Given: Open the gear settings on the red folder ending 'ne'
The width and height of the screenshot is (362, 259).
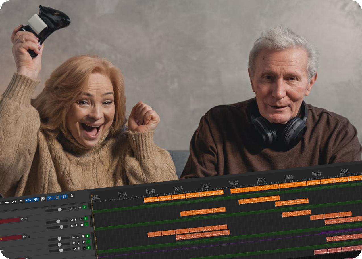Looking at the screenshot, I should [x=24, y=236].
